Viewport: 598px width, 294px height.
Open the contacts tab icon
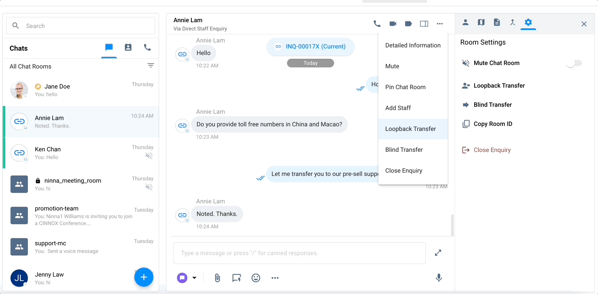coord(128,47)
